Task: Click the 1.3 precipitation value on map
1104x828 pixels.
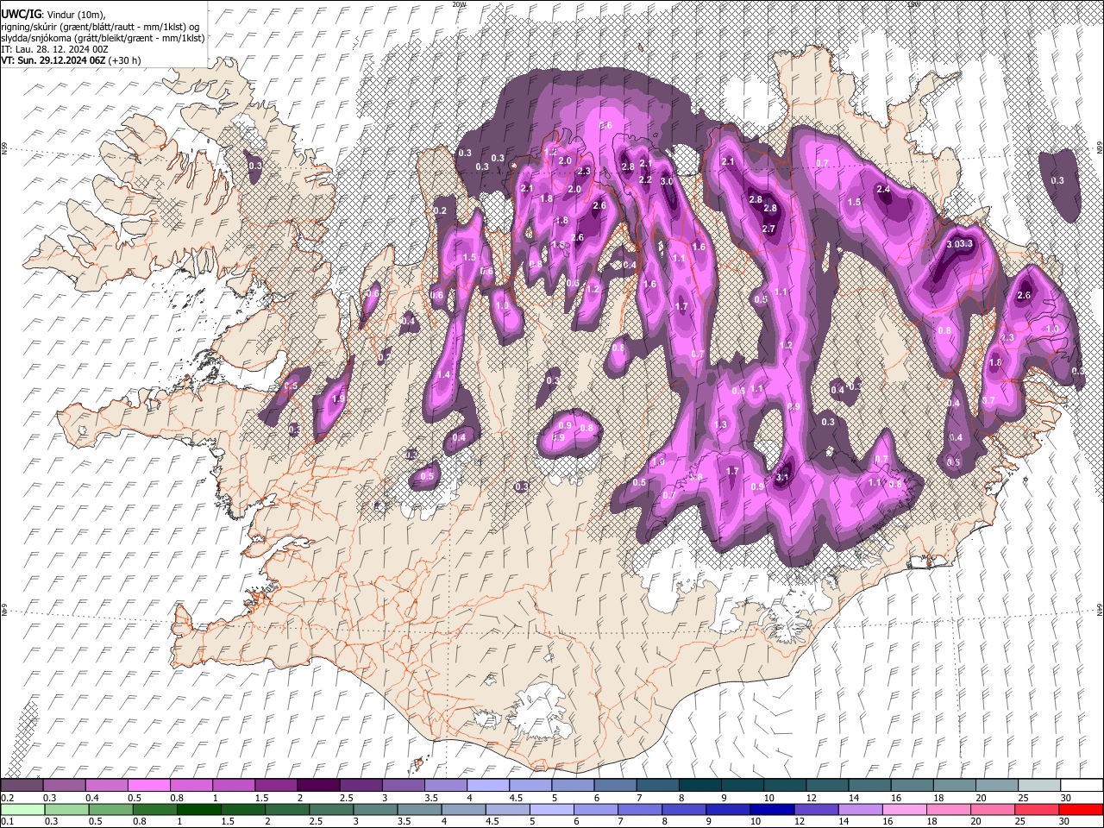Action: click(721, 425)
